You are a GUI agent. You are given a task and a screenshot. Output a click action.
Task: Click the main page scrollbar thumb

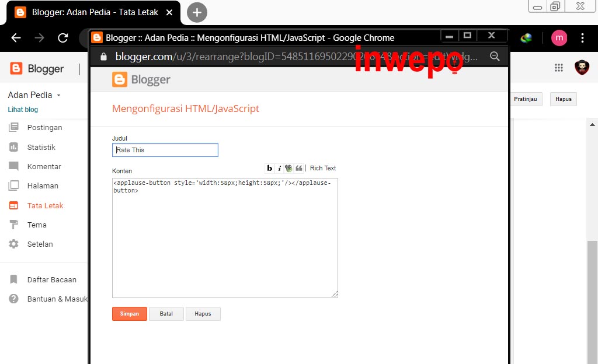(592, 301)
